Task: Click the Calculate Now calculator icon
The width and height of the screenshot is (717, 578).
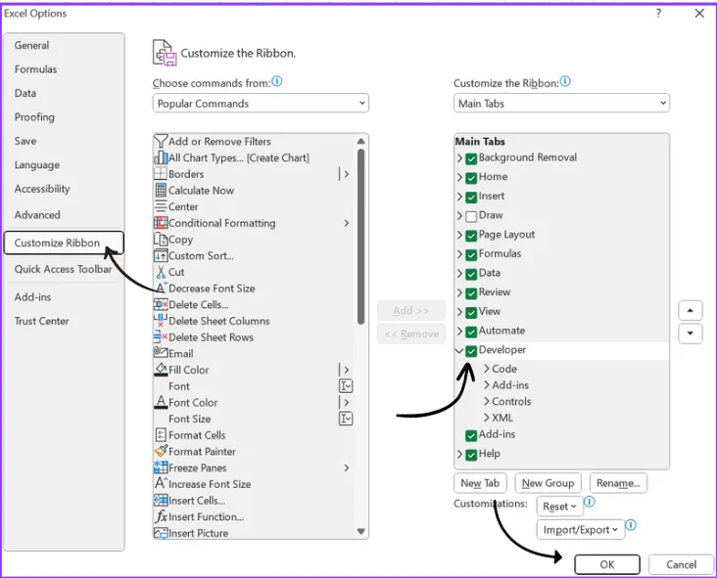Action: tap(161, 191)
